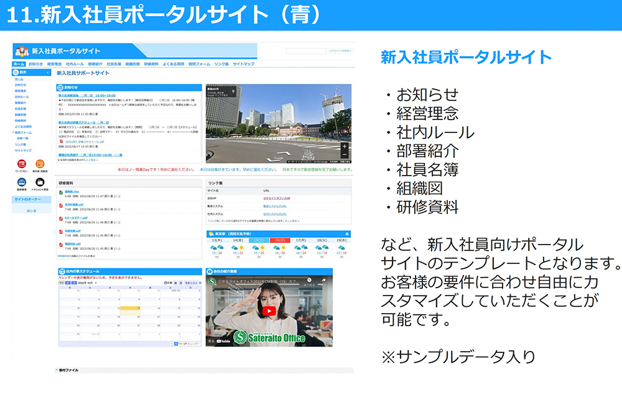Screen dimensions: 622x407
Task: Click the street view image panel
Action: click(279, 123)
